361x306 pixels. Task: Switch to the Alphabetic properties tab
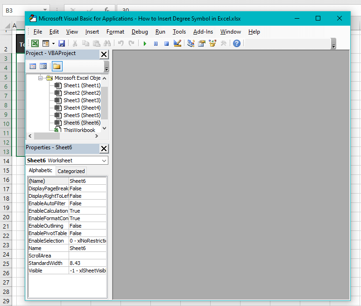point(41,170)
